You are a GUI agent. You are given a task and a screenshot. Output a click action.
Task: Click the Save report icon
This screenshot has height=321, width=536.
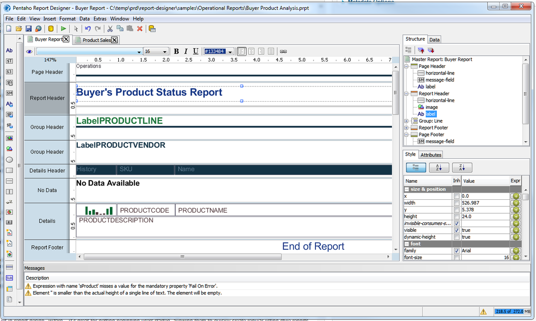pyautogui.click(x=28, y=29)
